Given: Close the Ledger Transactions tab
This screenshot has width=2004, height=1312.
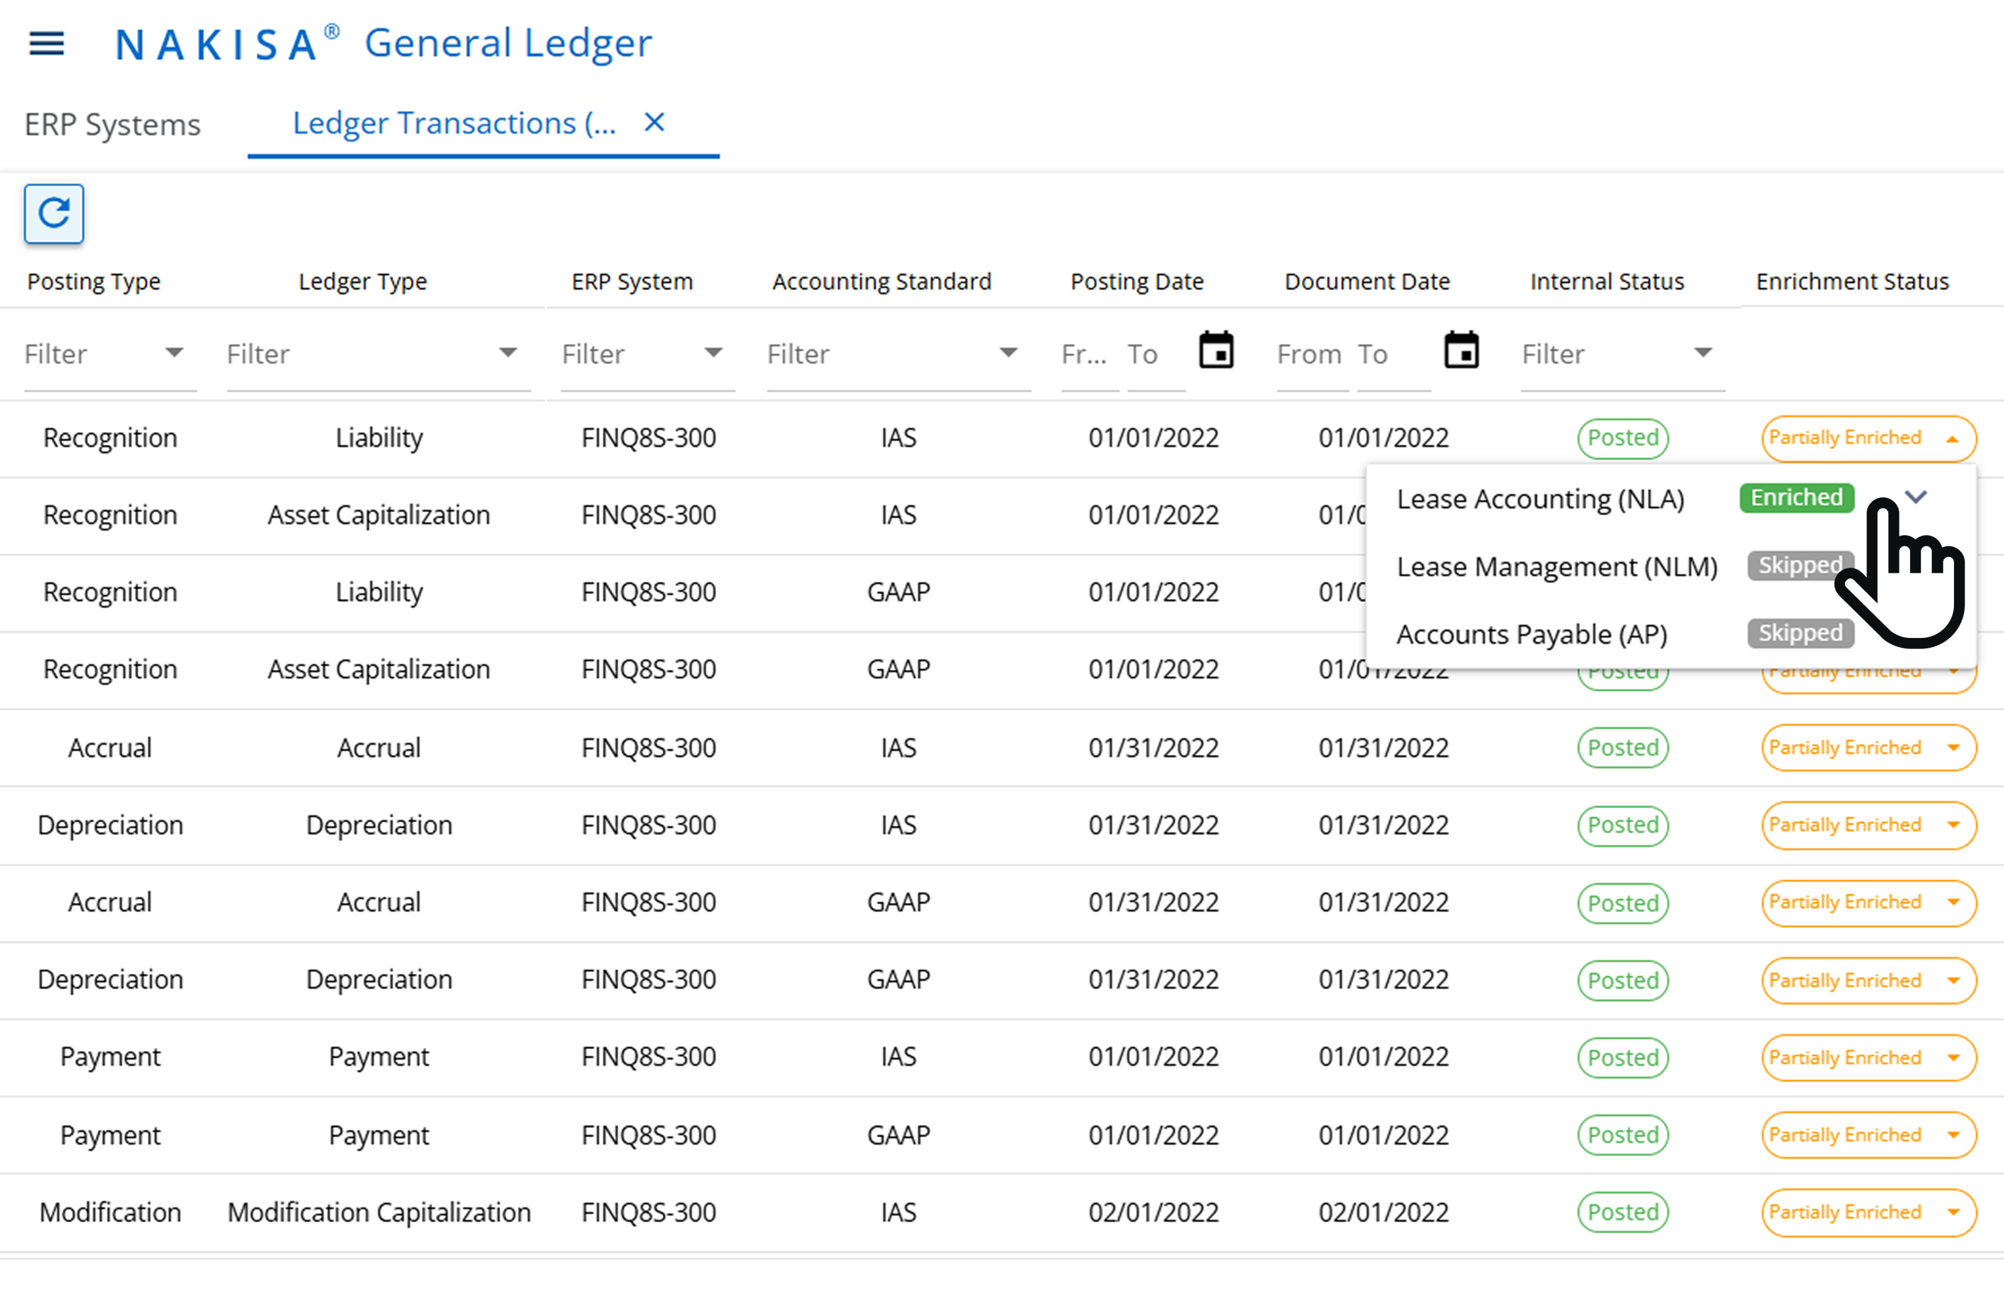Looking at the screenshot, I should point(654,122).
